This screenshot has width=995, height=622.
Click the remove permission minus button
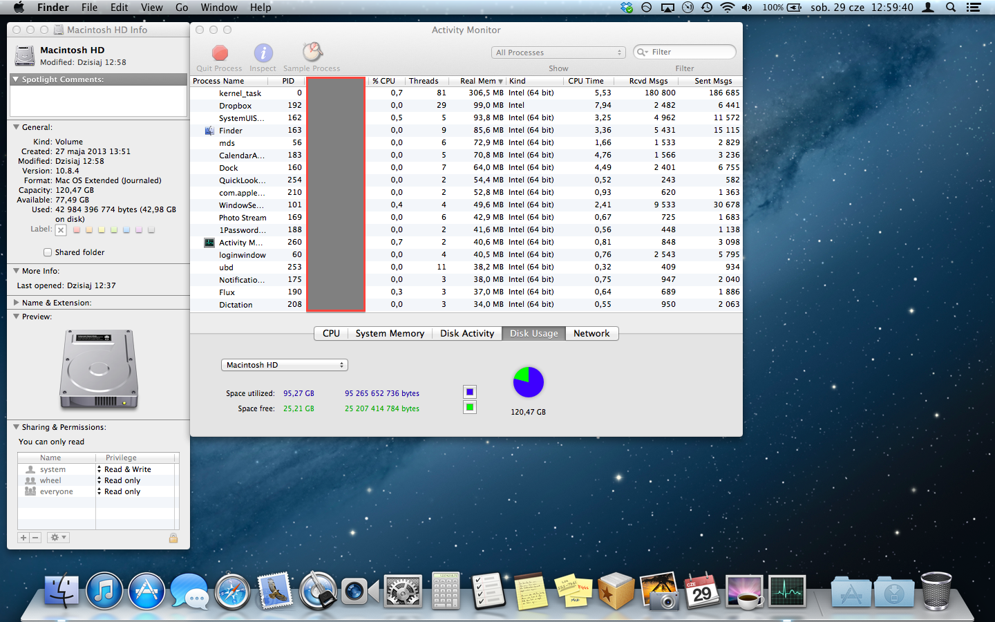click(x=36, y=537)
